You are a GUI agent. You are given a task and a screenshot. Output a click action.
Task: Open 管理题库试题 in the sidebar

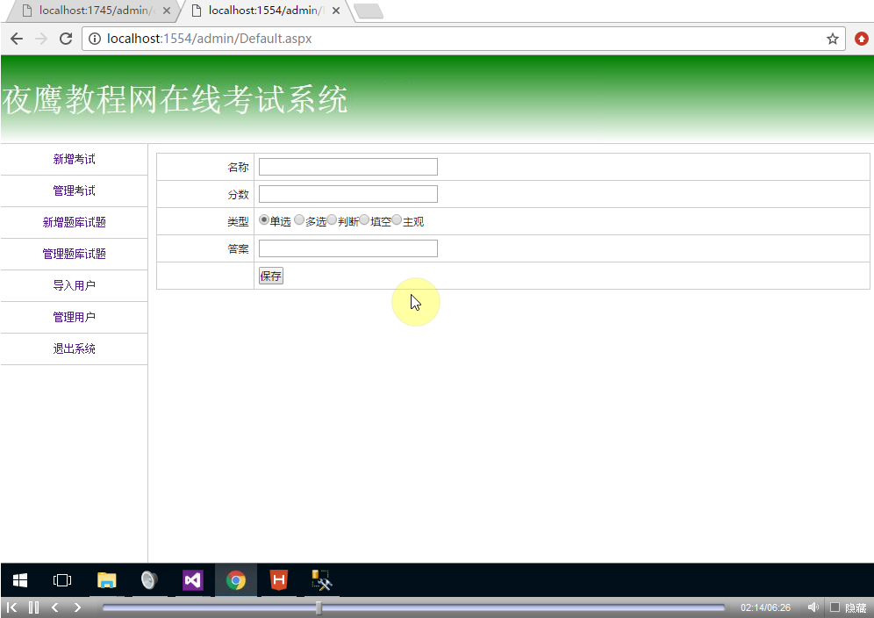coord(74,254)
